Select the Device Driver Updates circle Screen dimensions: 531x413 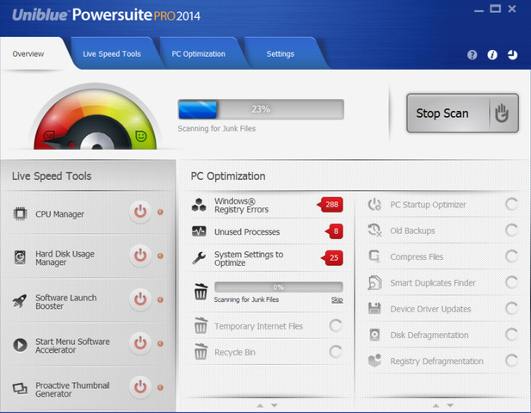coord(511,308)
